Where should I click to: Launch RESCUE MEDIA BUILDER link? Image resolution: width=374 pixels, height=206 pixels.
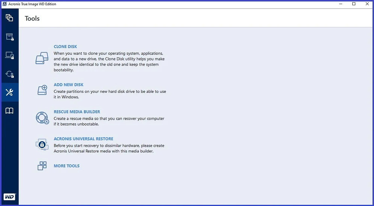click(77, 112)
